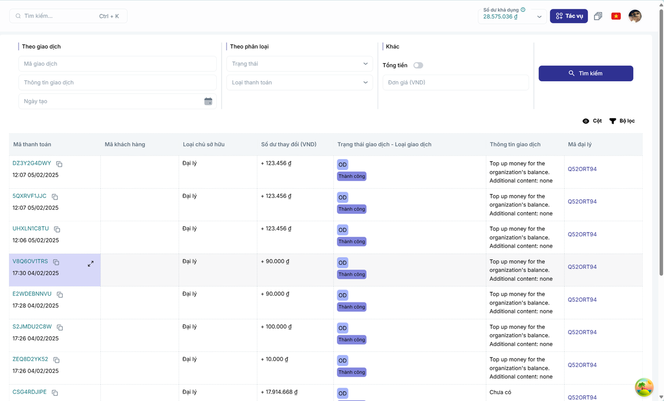Open the floating island chat widget
This screenshot has height=401, width=664.
pos(644,387)
